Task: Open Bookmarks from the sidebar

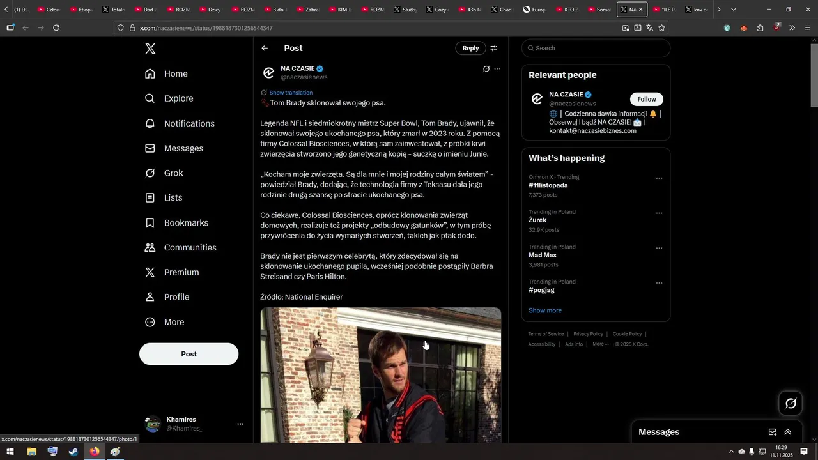Action: coord(176,223)
